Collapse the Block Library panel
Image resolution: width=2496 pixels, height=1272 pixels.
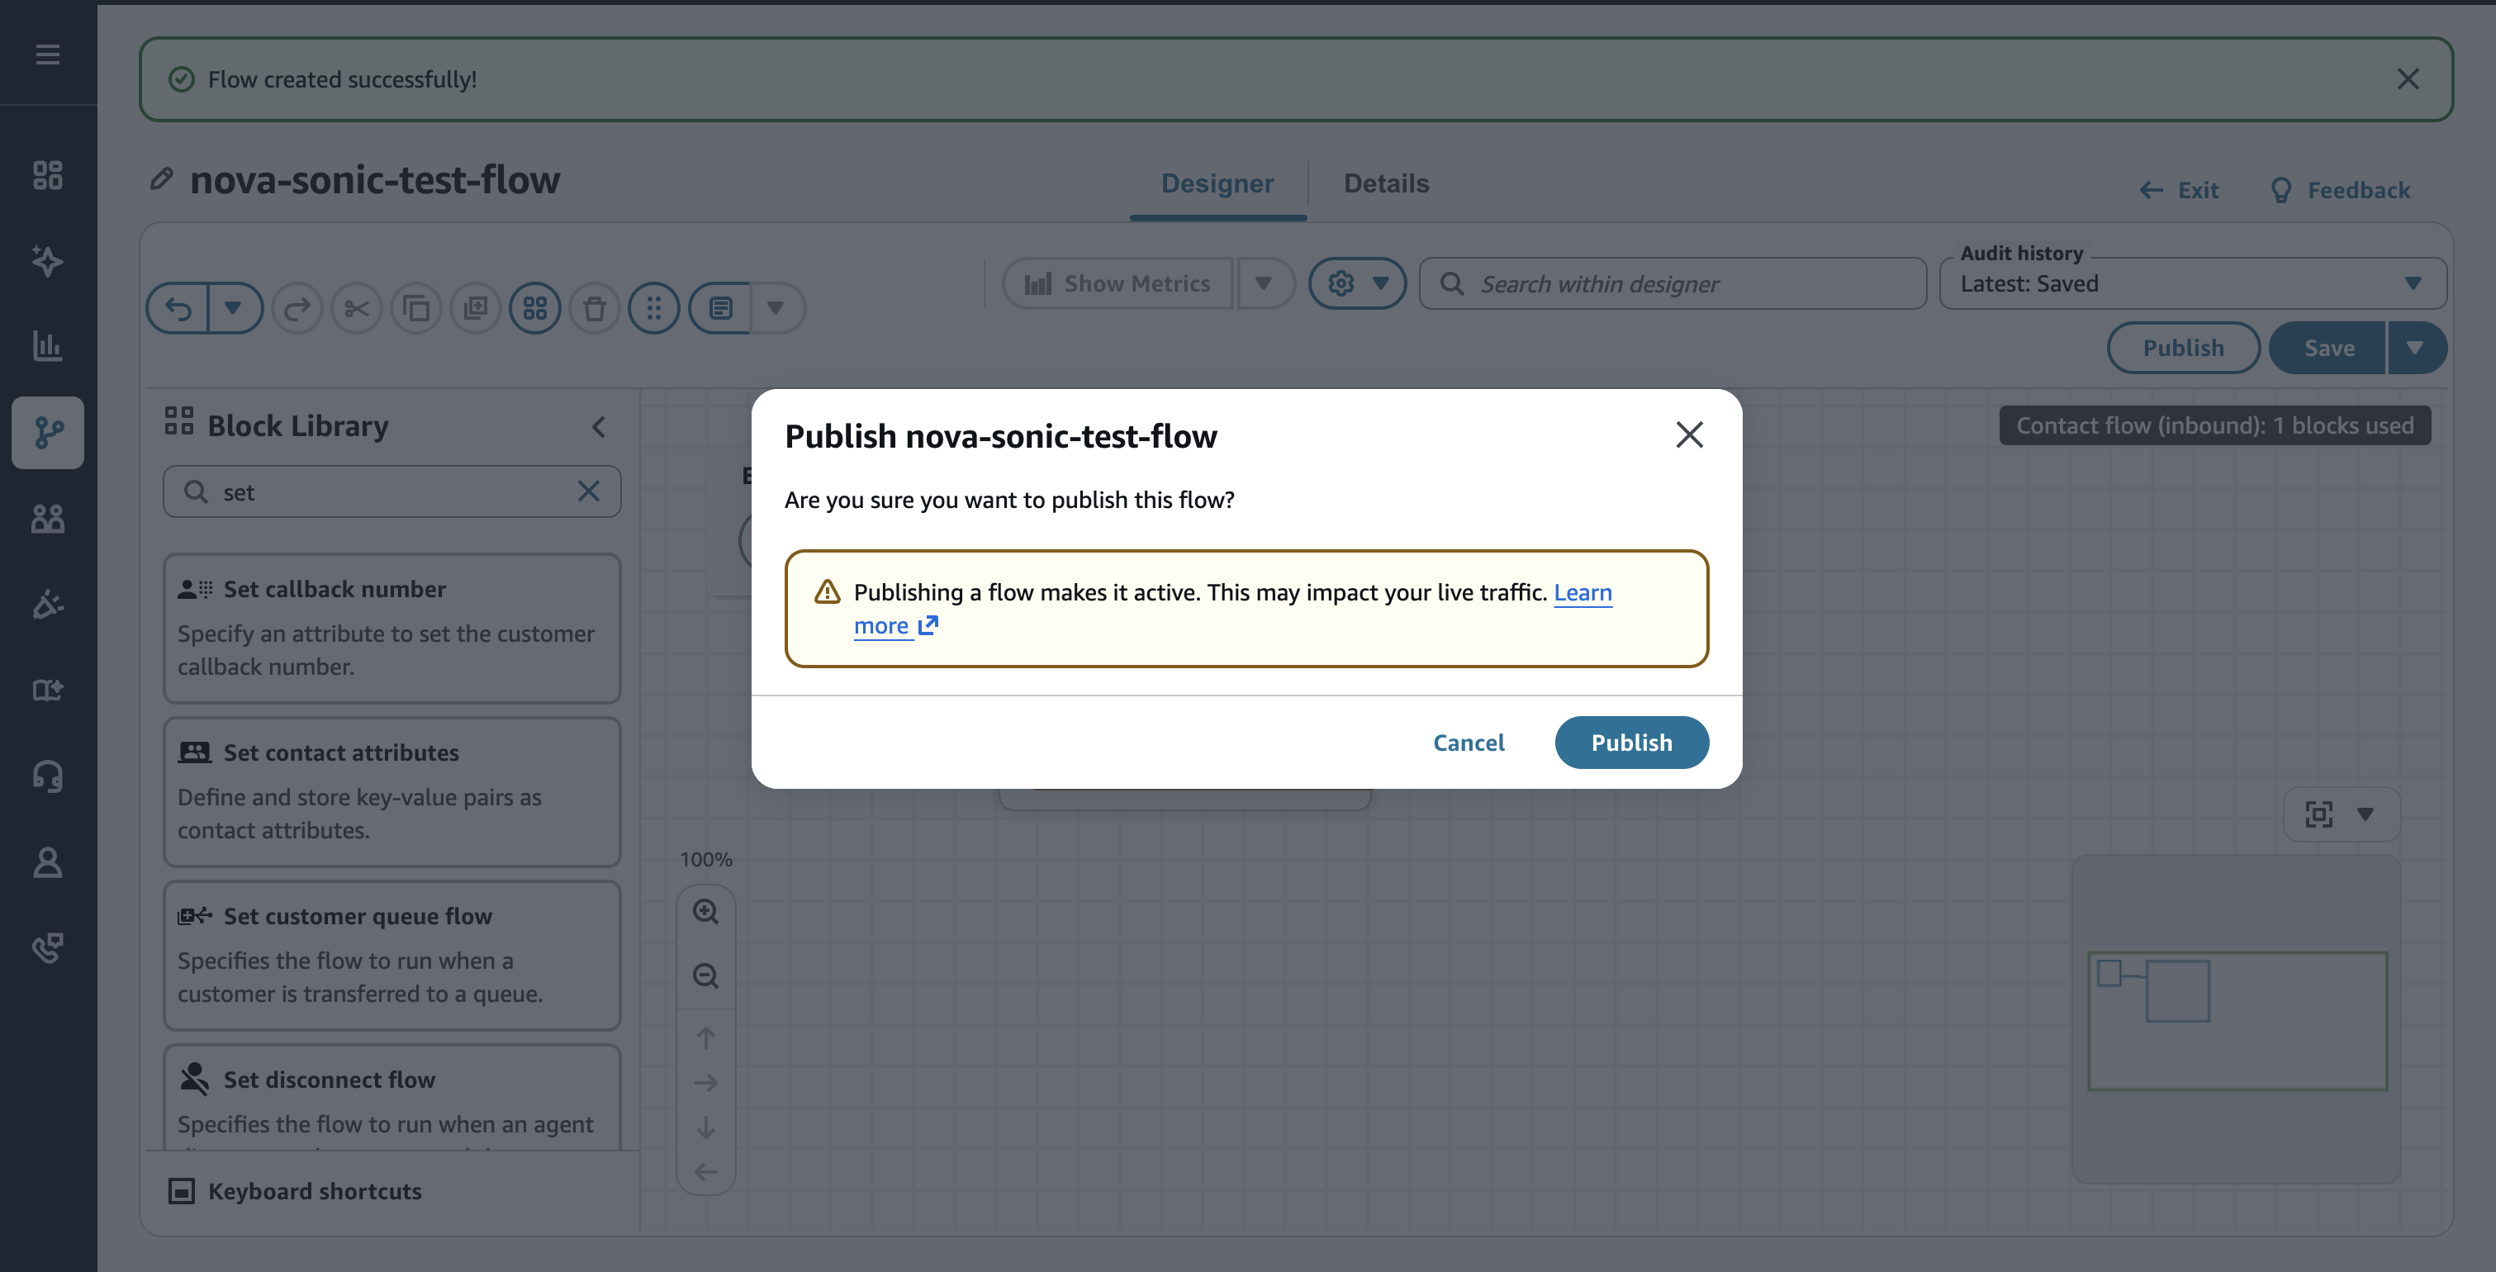click(x=599, y=427)
